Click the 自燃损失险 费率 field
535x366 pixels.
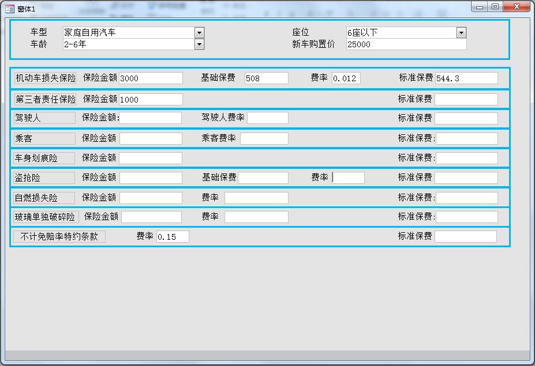[256, 198]
